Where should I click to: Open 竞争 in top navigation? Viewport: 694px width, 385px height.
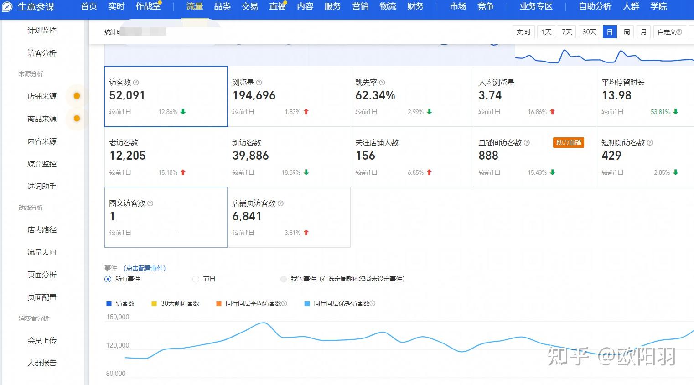click(486, 6)
